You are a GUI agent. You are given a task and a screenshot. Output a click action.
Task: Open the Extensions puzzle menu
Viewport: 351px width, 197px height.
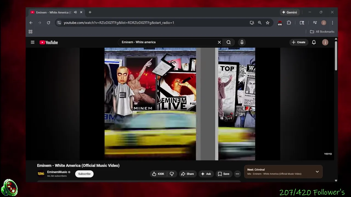(289, 23)
